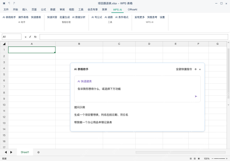Click 发现更多 in the ribbon

tap(140, 17)
